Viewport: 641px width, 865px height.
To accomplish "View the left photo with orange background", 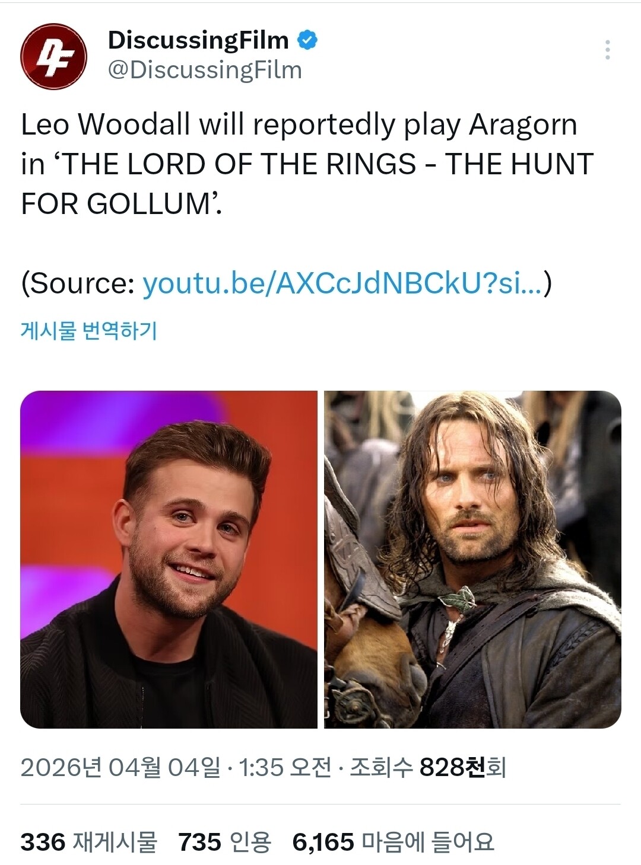I will (169, 559).
